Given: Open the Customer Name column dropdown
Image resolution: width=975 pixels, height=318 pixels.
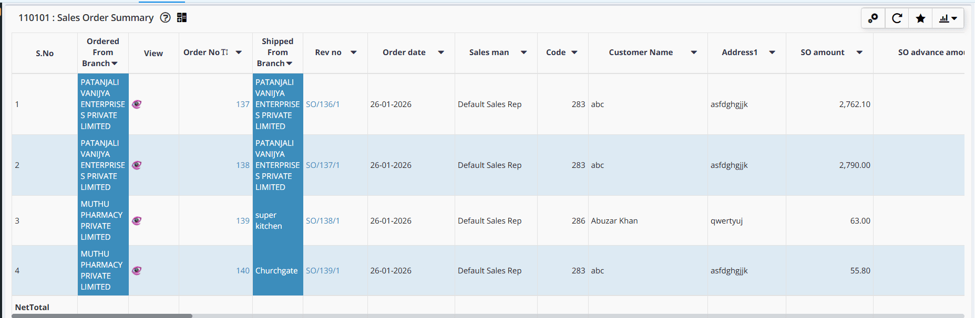Looking at the screenshot, I should point(694,52).
